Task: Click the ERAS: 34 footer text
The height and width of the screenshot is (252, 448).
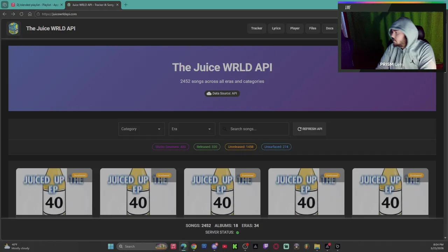Action: (250, 226)
